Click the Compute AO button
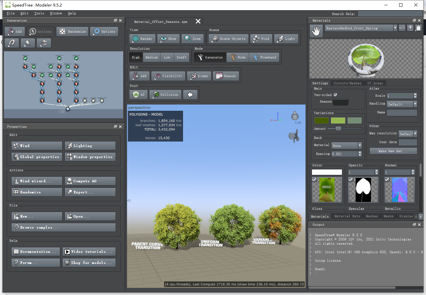This screenshot has width=426, height=295. 90,181
